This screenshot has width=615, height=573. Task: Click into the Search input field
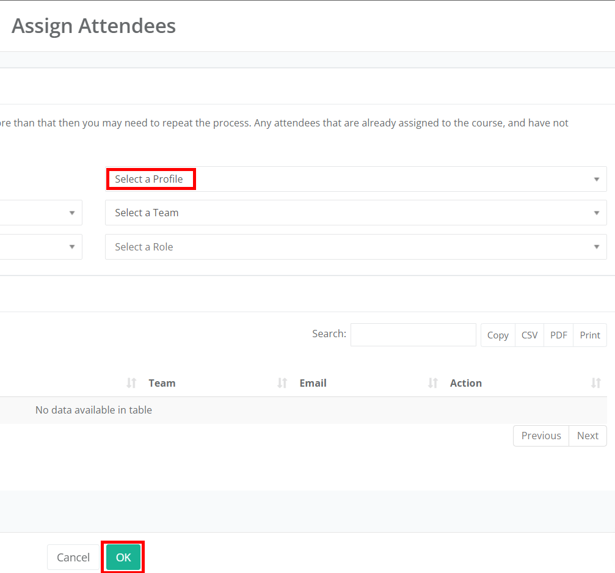[413, 335]
